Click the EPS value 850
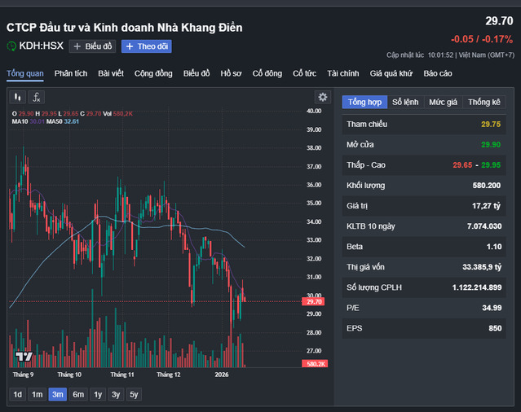521x412 pixels. pyautogui.click(x=495, y=328)
